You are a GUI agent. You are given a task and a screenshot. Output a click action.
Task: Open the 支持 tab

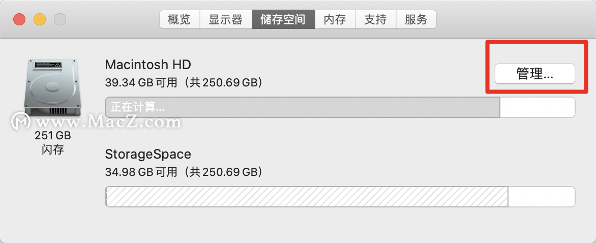tap(375, 19)
